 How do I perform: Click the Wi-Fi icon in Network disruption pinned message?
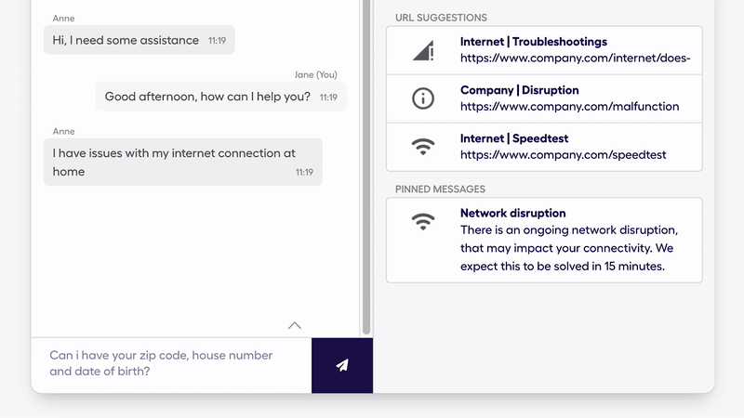(x=423, y=221)
